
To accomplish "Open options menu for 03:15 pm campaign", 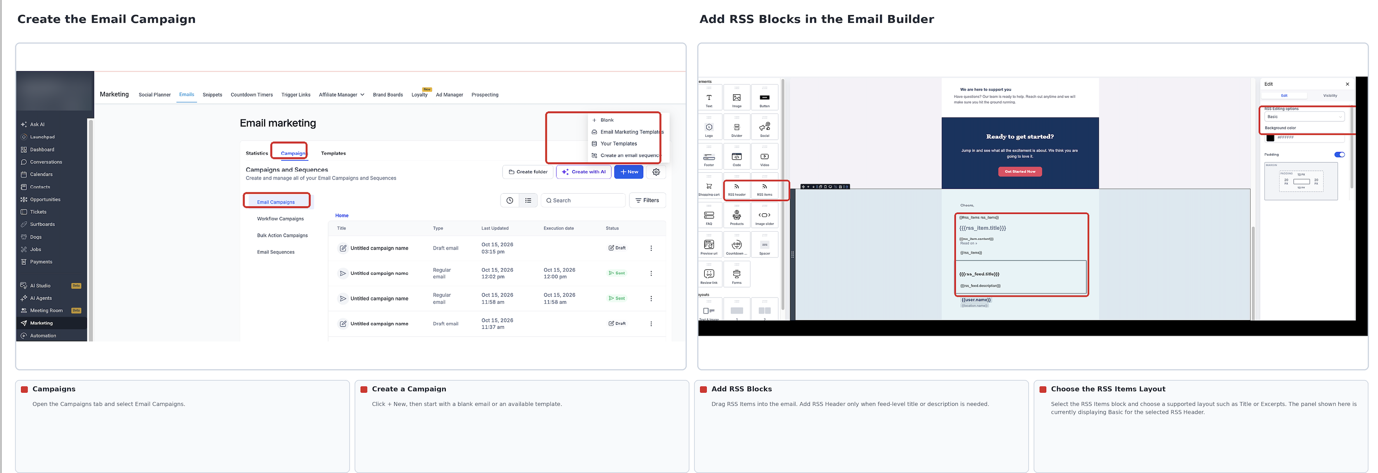I will coord(651,248).
